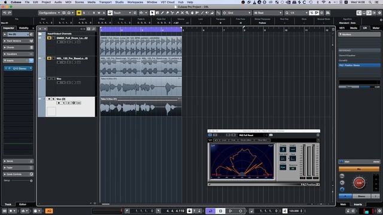
Task: Switch to the Visibility tab
Action: pyautogui.click(x=24, y=28)
